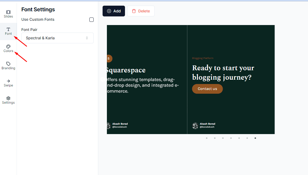This screenshot has width=308, height=175.
Task: Go to the sixth slide pagination dot
Action: (247, 138)
